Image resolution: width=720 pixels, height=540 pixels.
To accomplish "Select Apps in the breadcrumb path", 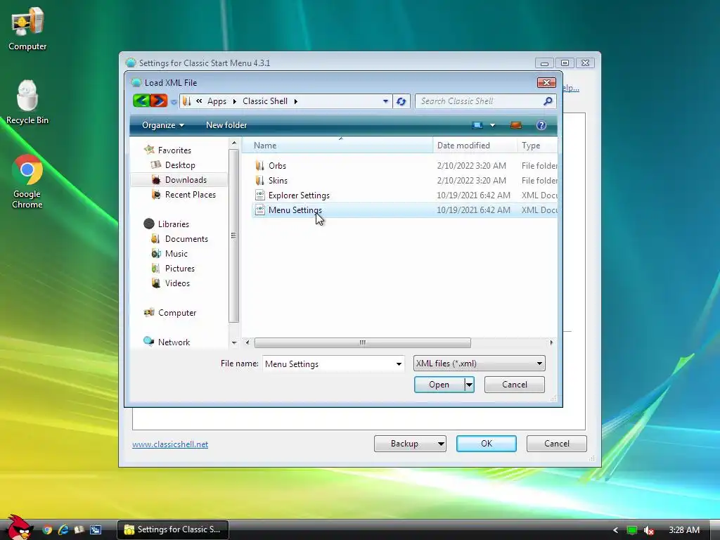I will point(217,101).
